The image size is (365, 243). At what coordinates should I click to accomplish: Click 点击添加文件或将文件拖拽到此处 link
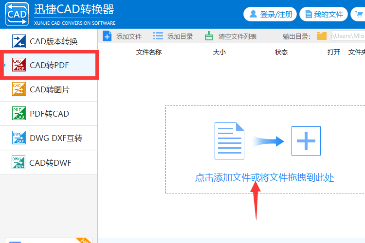264,178
